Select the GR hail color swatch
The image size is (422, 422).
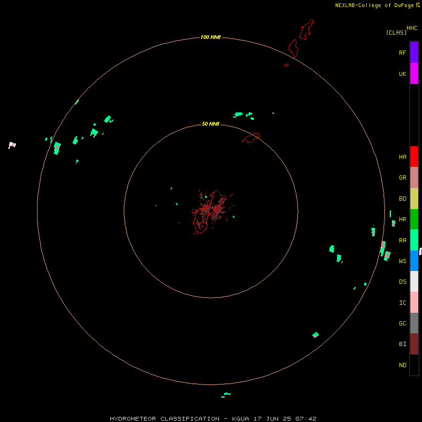pyautogui.click(x=414, y=178)
